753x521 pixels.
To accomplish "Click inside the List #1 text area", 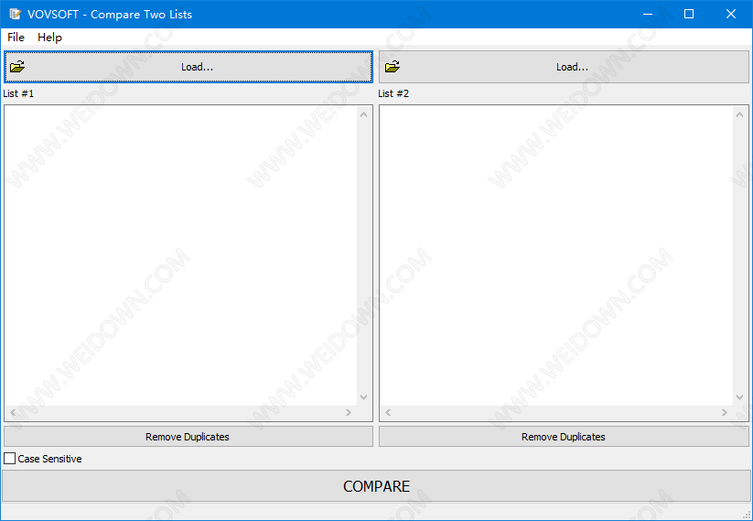I will tap(180, 255).
